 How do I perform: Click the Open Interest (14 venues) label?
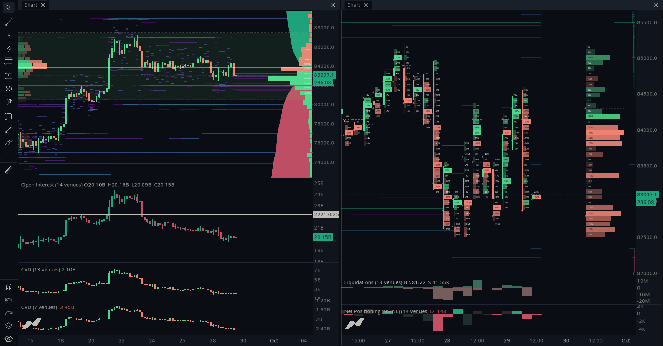52,185
